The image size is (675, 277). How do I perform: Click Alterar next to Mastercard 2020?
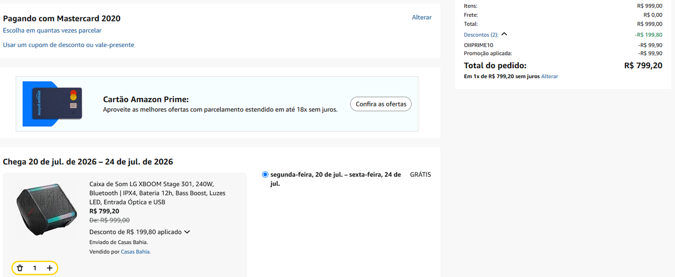421,17
